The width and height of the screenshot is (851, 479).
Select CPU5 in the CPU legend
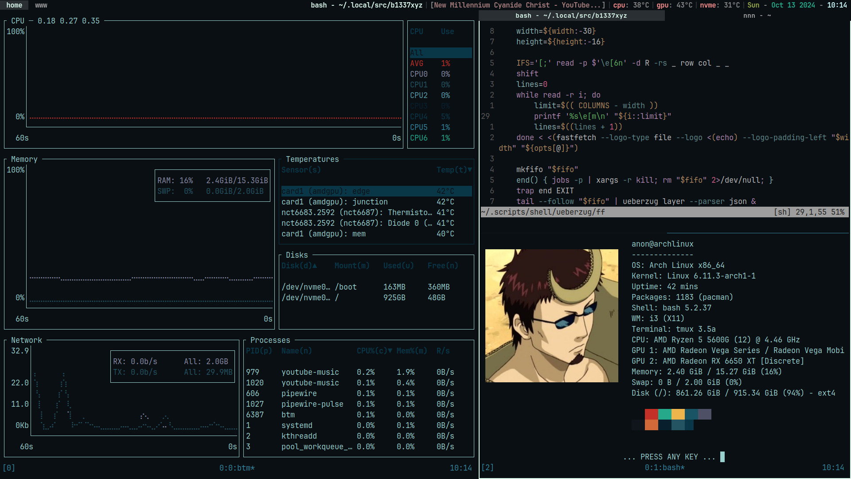tap(441, 127)
